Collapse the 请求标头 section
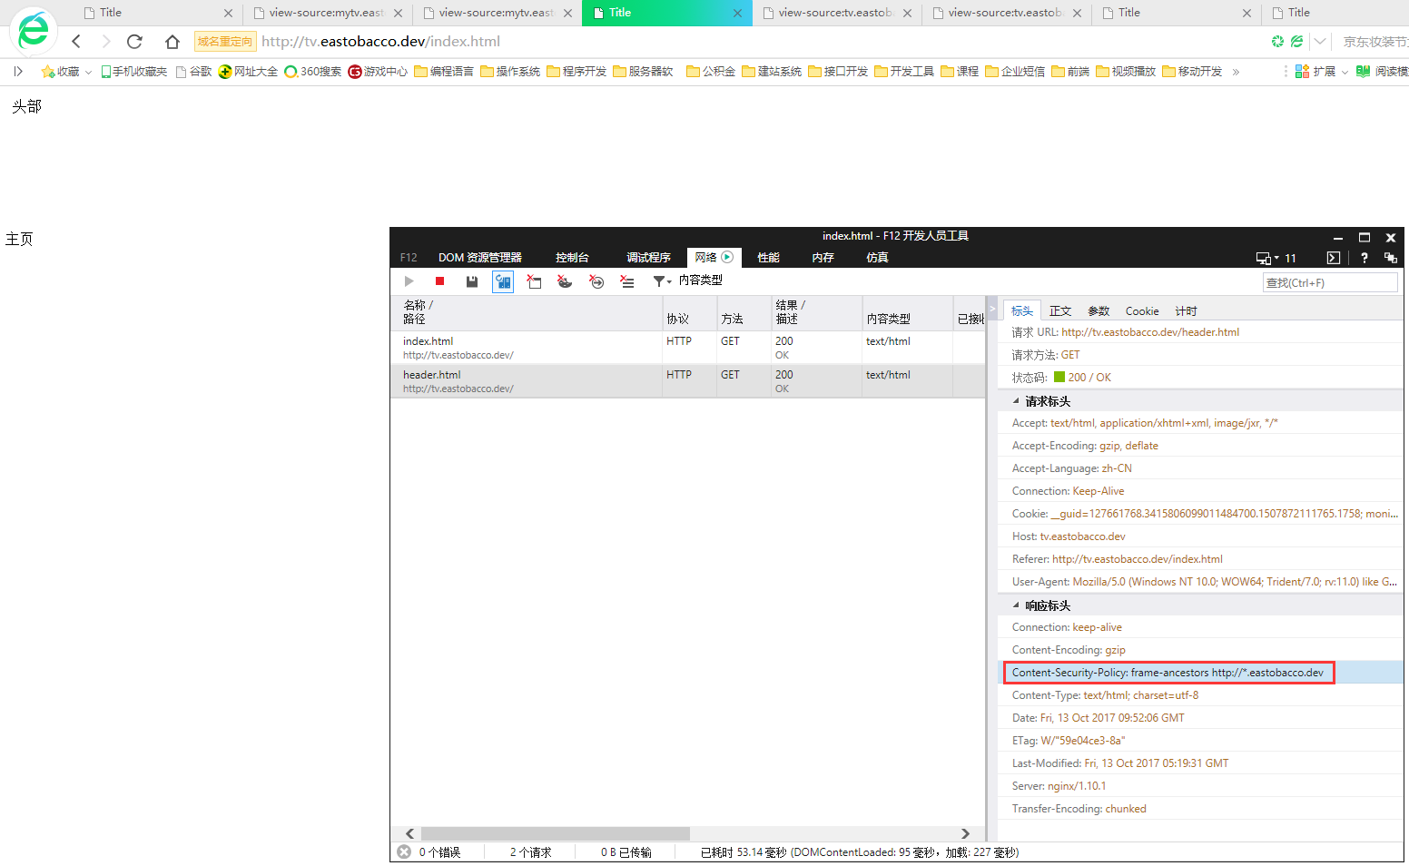 click(1016, 401)
